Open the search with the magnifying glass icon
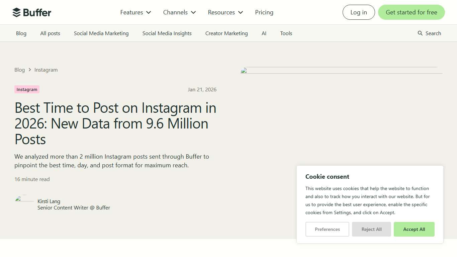Image resolution: width=457 pixels, height=257 pixels. [429, 33]
